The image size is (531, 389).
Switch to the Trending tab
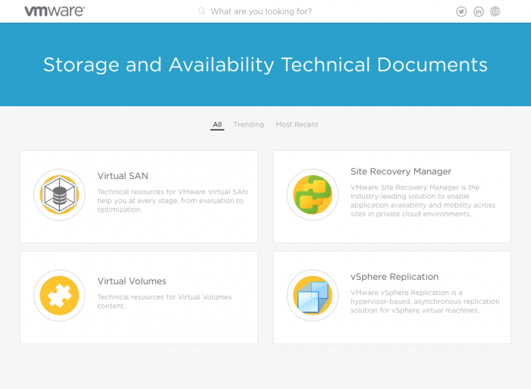click(x=249, y=124)
